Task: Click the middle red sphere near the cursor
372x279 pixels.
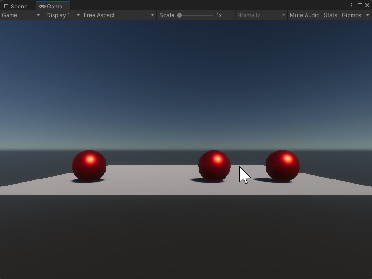Action: coord(214,165)
